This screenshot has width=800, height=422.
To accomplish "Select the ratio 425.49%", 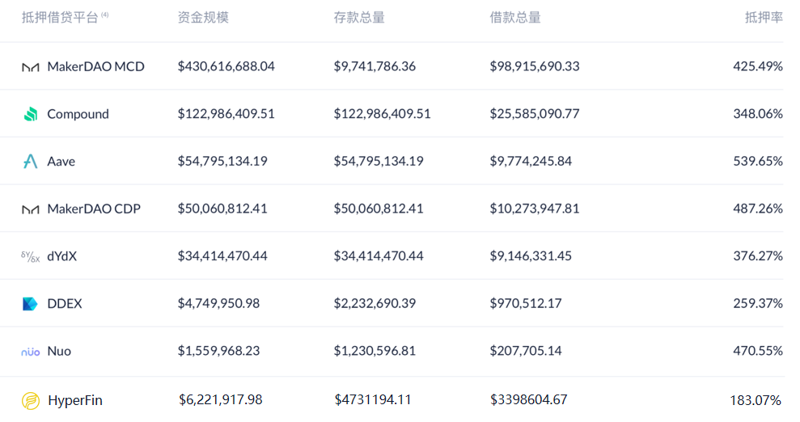I will (x=758, y=66).
